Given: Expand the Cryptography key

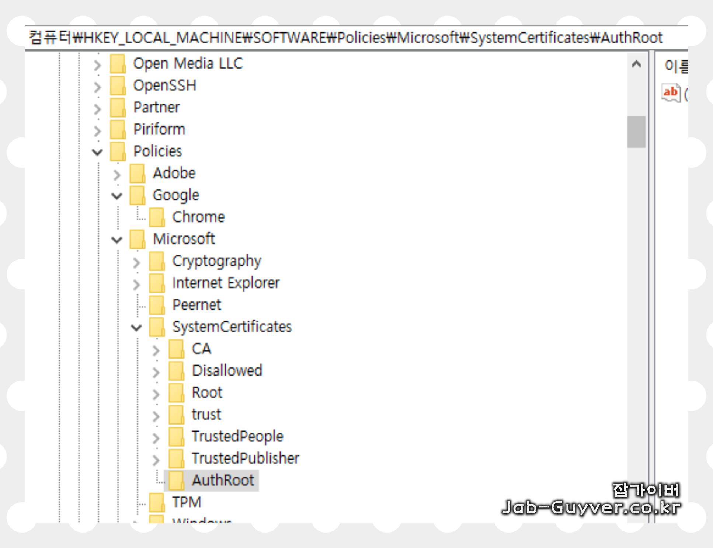Looking at the screenshot, I should coord(136,262).
